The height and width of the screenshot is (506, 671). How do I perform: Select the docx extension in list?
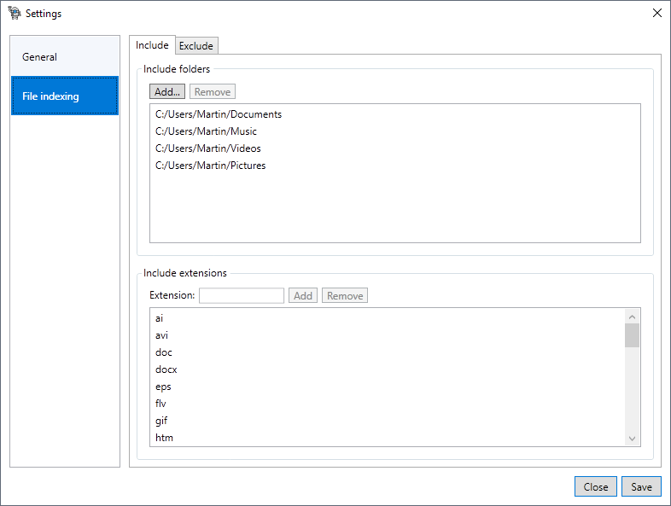pyautogui.click(x=166, y=369)
